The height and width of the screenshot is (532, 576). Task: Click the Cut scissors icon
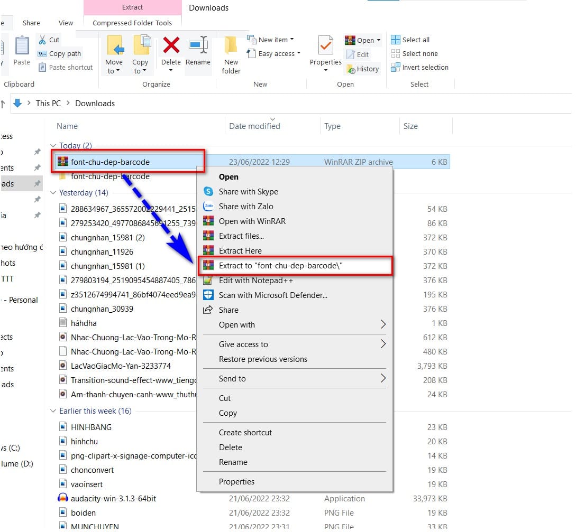tap(43, 40)
